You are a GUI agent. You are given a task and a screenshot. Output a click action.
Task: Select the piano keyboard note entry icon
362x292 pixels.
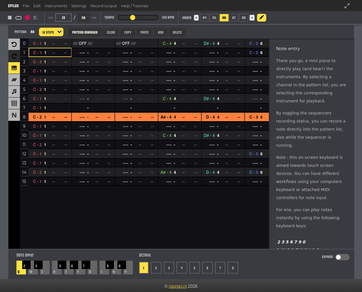tap(14, 68)
